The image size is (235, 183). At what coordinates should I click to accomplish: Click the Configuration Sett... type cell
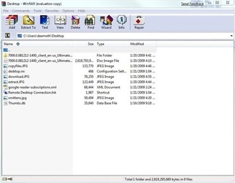[111, 71]
